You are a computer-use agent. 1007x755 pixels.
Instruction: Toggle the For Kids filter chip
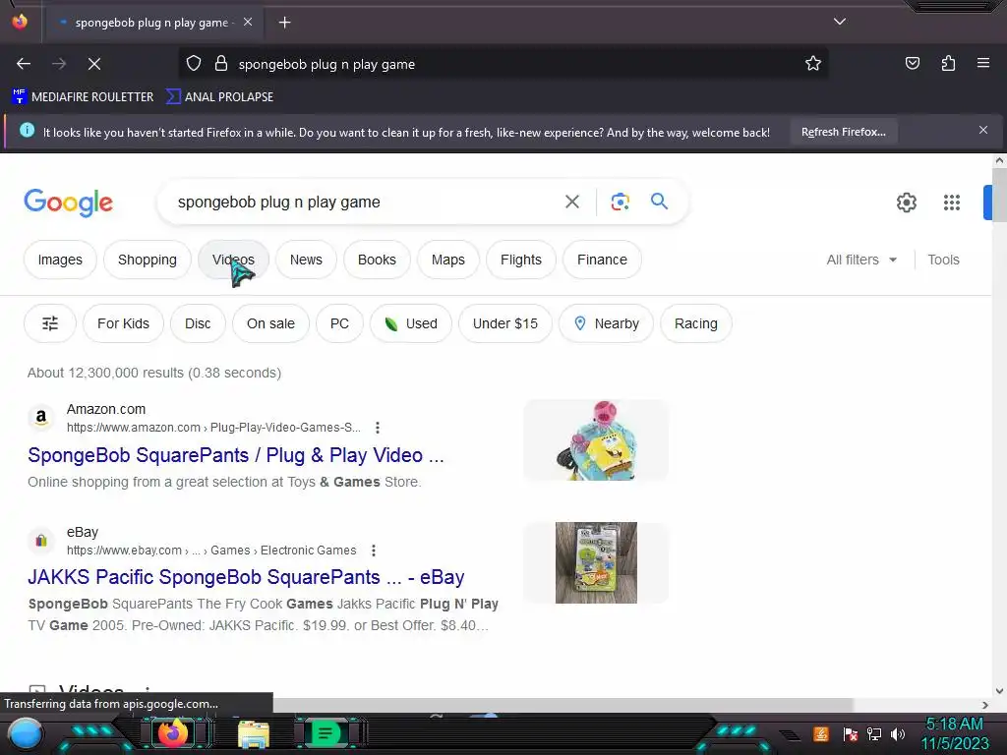click(x=123, y=322)
